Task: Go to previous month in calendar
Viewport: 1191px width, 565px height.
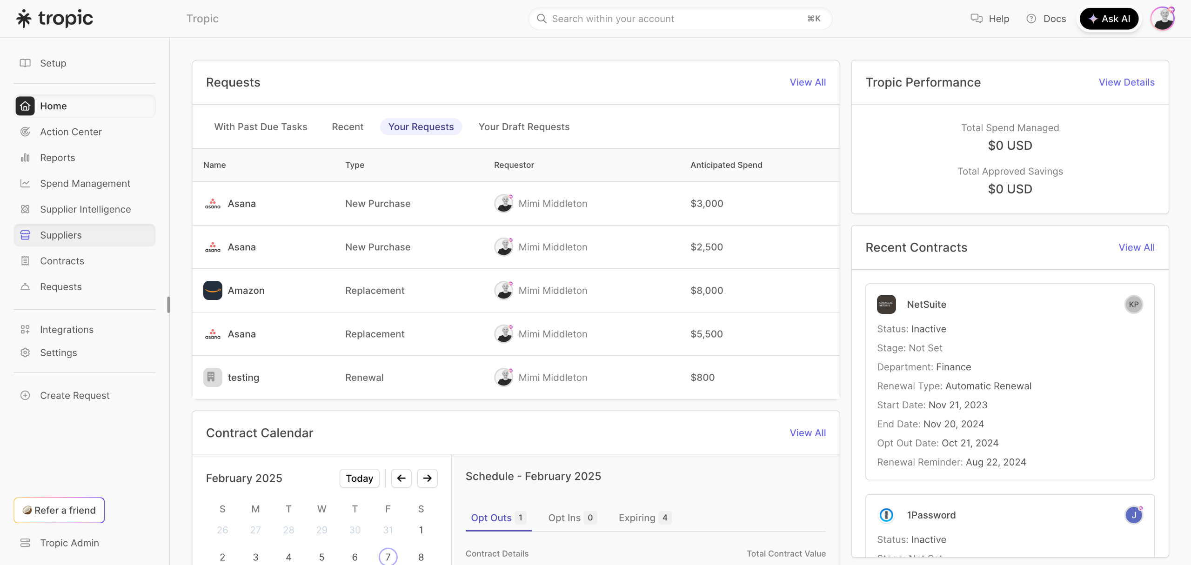Action: click(x=401, y=478)
